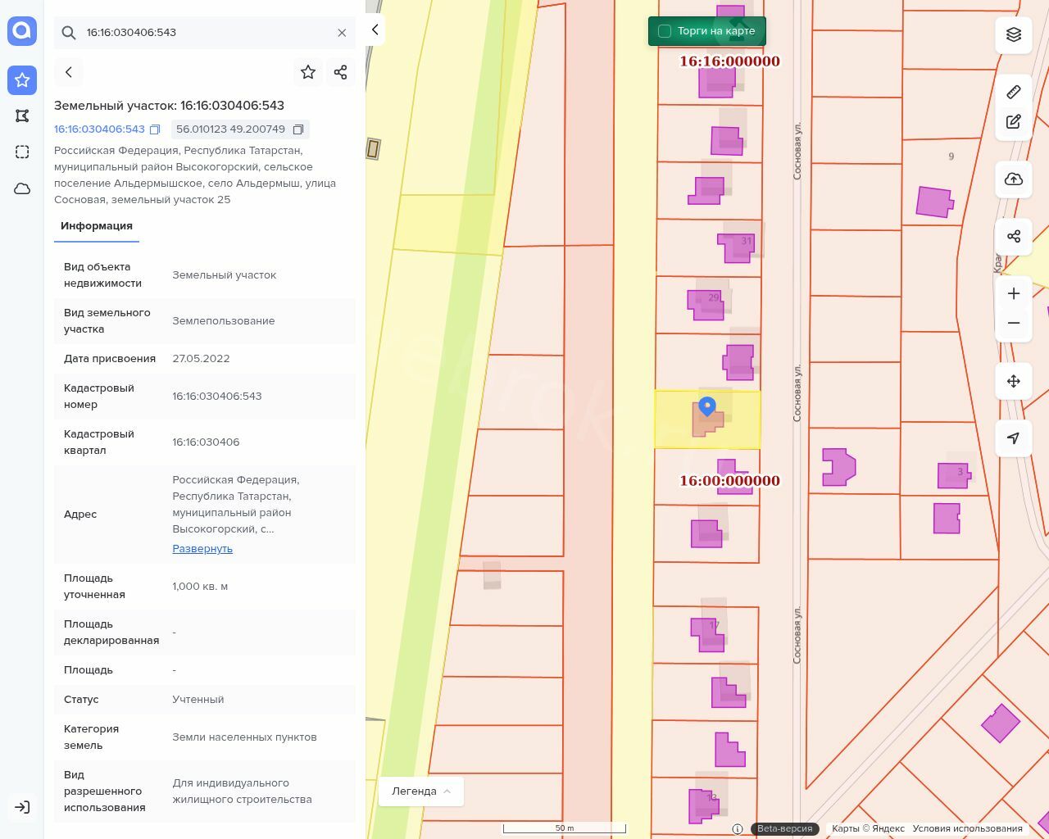Copy cadastral number 16:16:030406:543
The height and width of the screenshot is (839, 1049).
click(x=155, y=129)
